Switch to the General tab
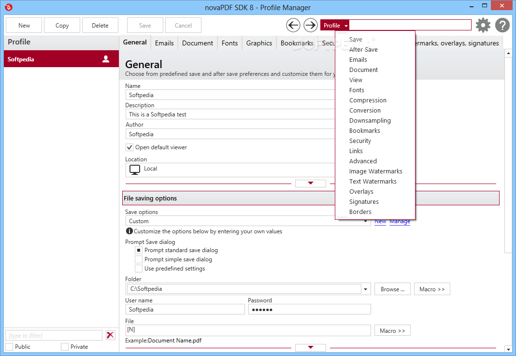516x356 pixels. point(135,43)
